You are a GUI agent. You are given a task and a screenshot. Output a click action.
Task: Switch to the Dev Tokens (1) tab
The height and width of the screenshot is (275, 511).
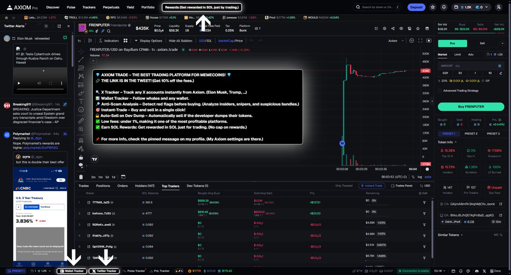198,186
